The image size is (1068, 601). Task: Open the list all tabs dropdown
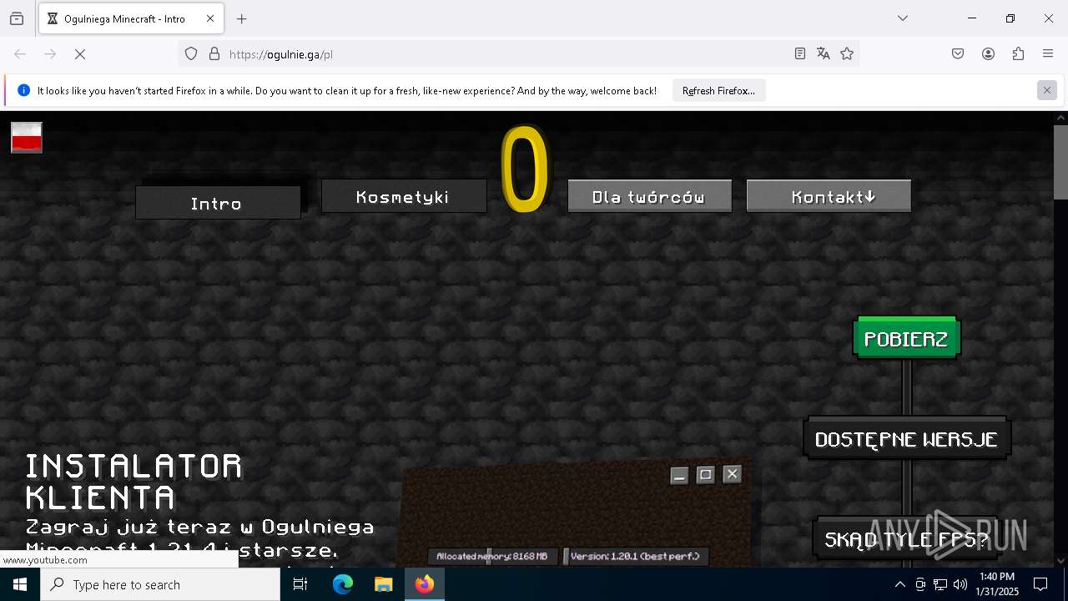point(903,18)
